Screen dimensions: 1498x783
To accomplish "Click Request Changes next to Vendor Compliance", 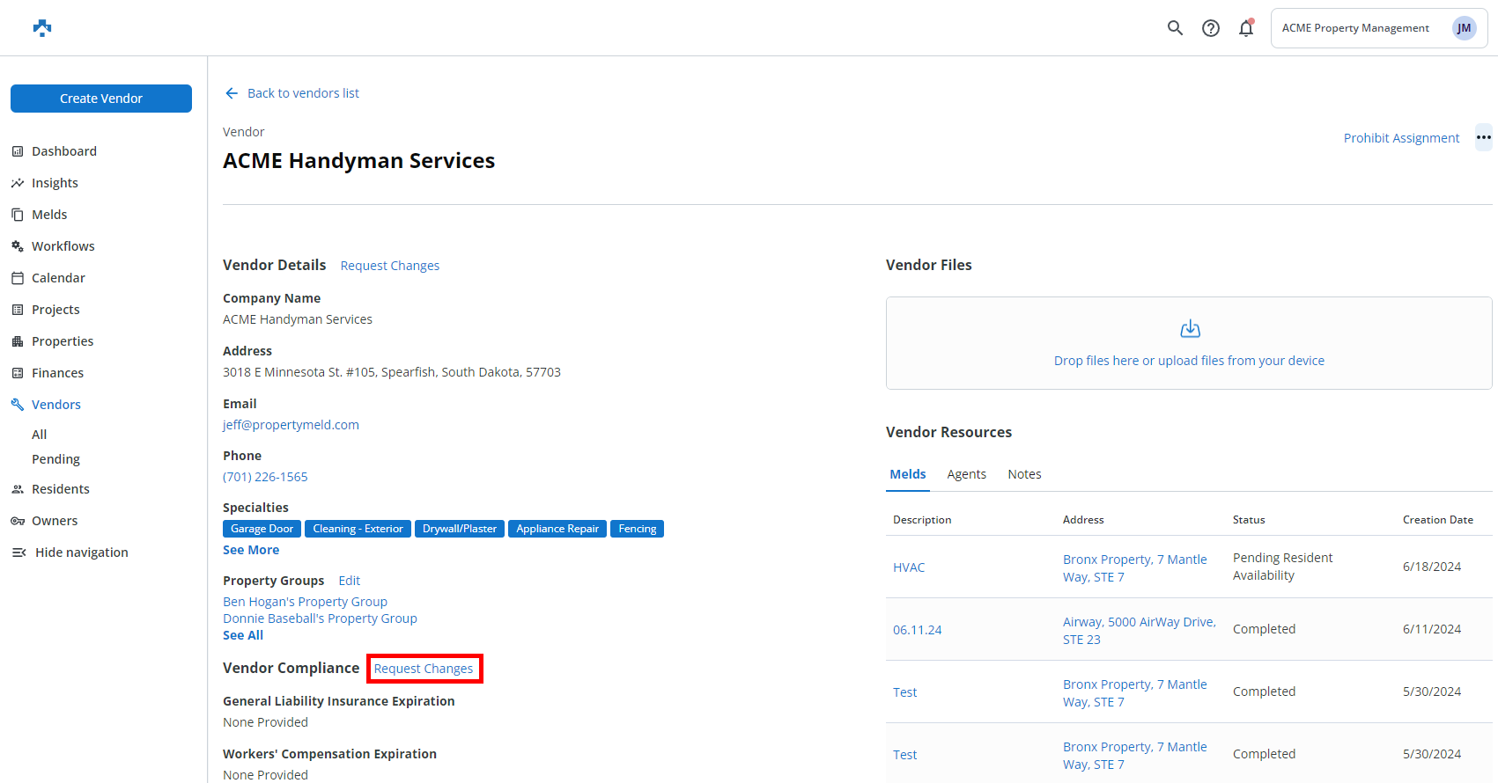I will (x=424, y=669).
